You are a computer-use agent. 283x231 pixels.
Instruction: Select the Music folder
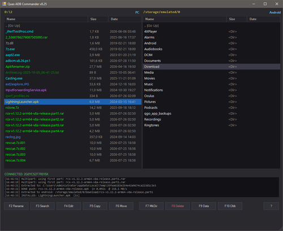[x=211, y=84]
